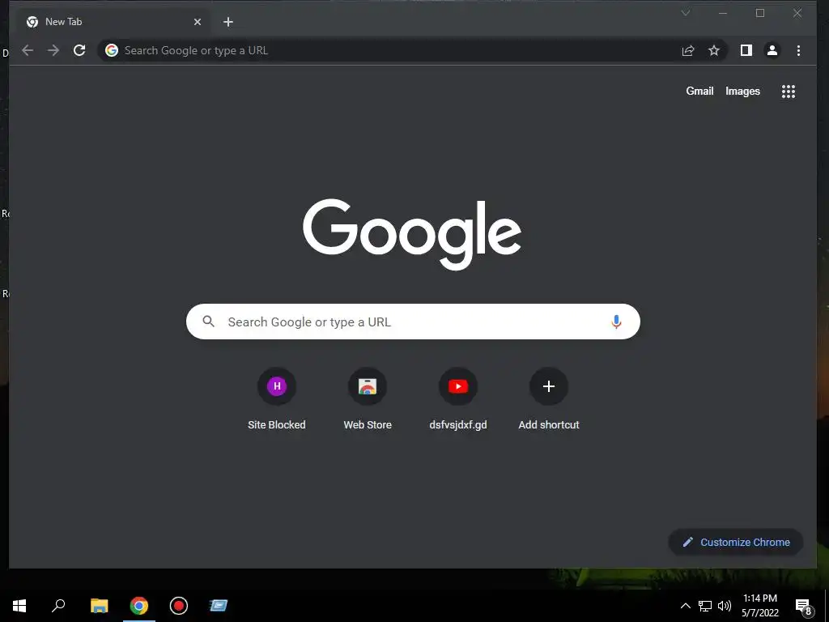Click the Chrome taskbar icon
829x622 pixels.
point(139,606)
